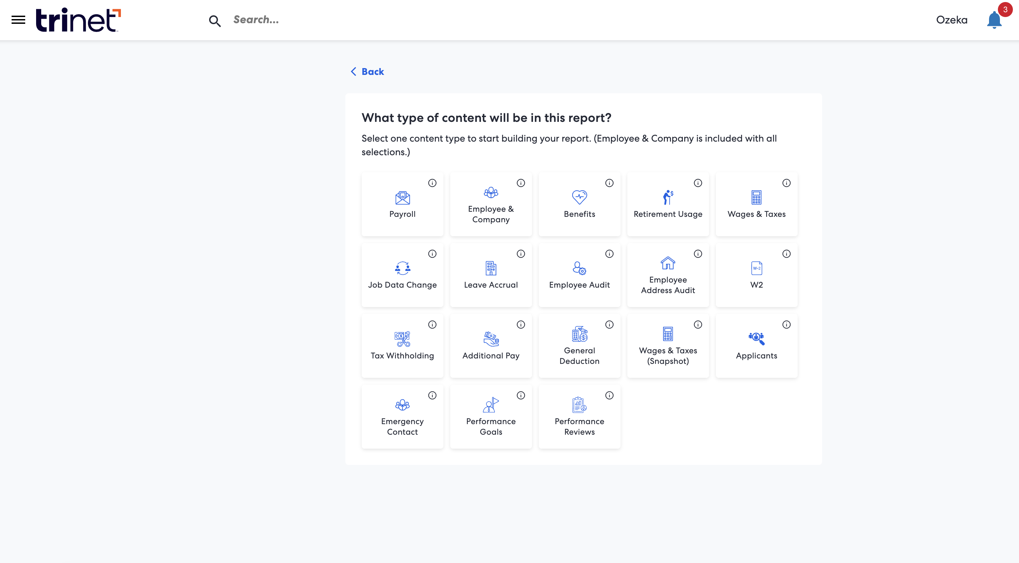
Task: Choose the Employee Audit card
Action: 580,275
